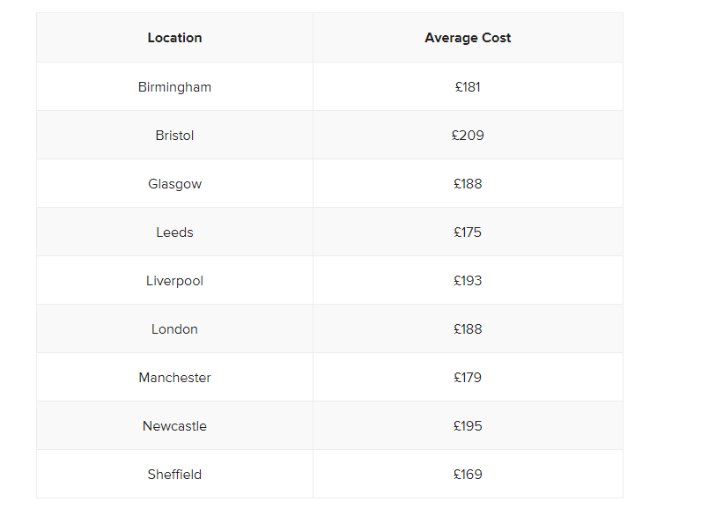The height and width of the screenshot is (516, 701).
Task: Click London's £188 cost cell
Action: tap(468, 329)
